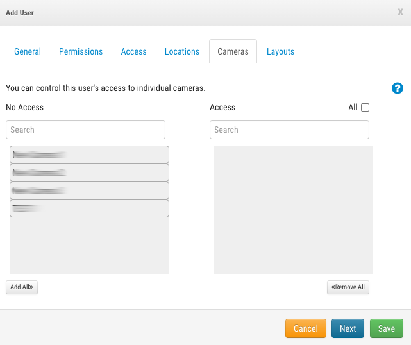The width and height of the screenshot is (411, 345).
Task: Save the new user
Action: [386, 328]
